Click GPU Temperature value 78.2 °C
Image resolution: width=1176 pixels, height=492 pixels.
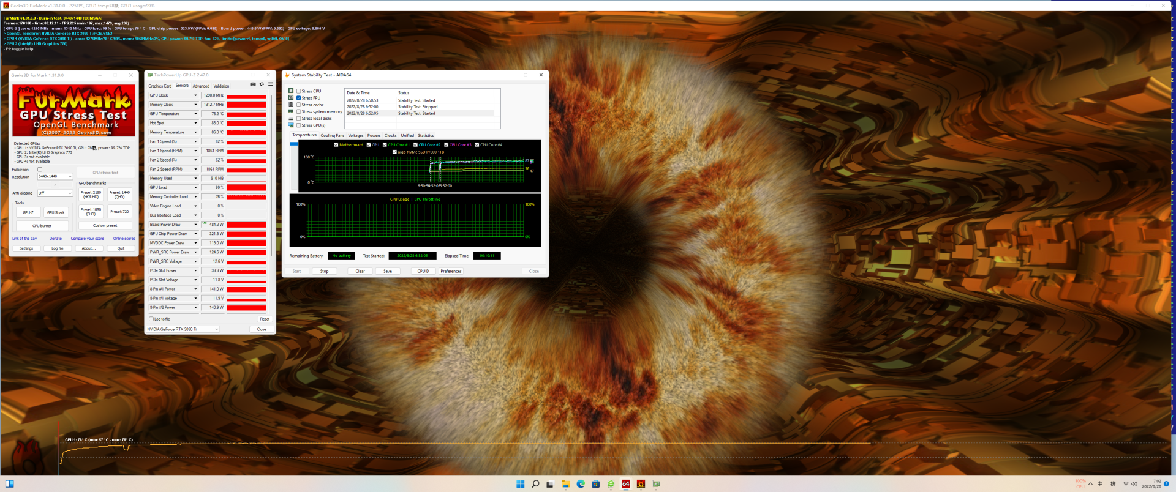pyautogui.click(x=214, y=114)
